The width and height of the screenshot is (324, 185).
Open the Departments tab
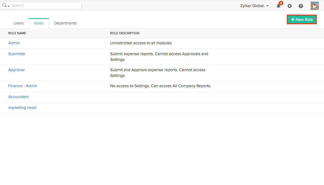coord(65,23)
